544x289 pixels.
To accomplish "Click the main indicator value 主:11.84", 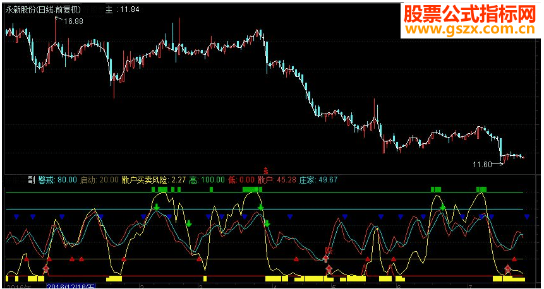I will click(122, 9).
